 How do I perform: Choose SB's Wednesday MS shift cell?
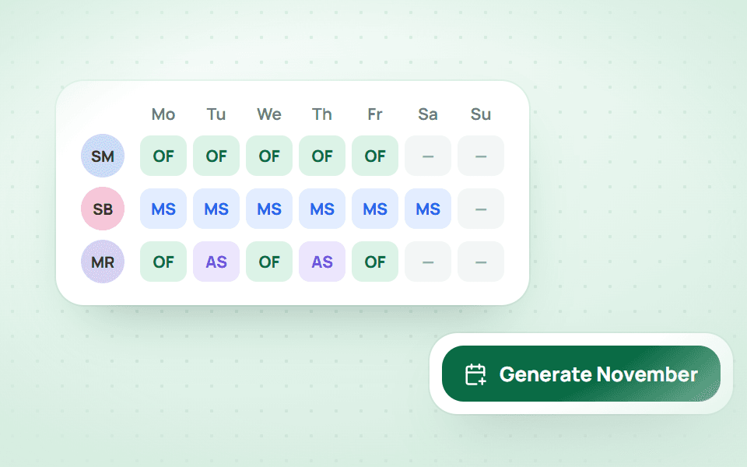coord(269,209)
